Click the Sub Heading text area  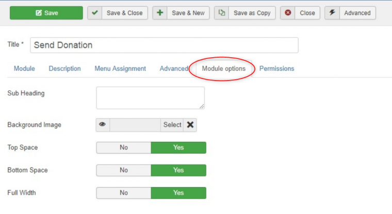[x=150, y=97]
